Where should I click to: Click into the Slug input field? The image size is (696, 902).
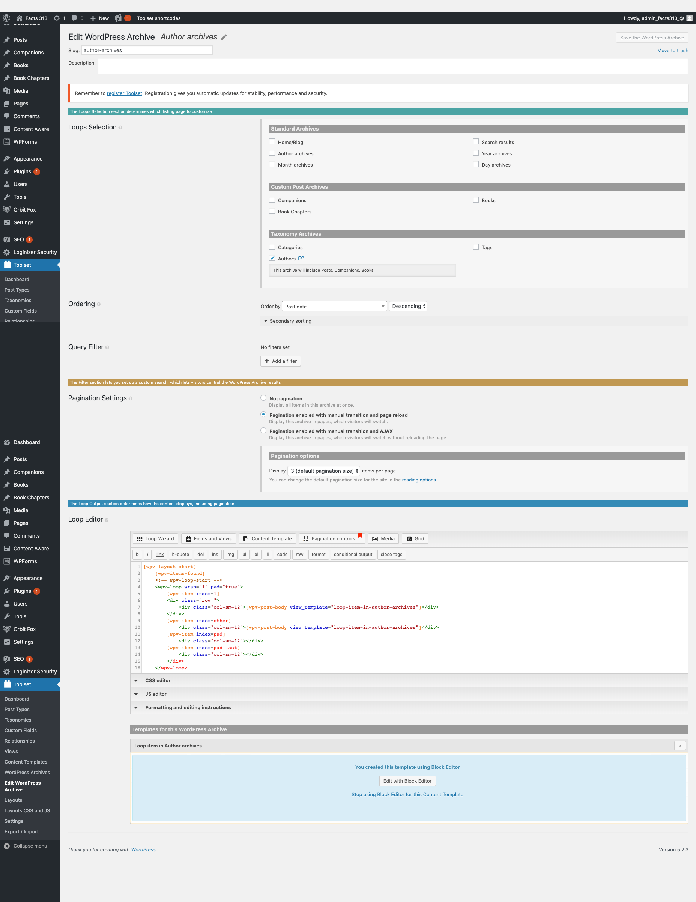(147, 50)
